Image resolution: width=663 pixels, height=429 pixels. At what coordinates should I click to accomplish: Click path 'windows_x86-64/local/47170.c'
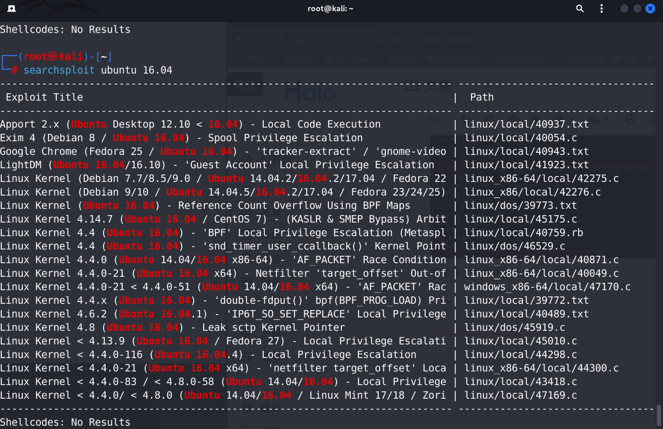547,287
